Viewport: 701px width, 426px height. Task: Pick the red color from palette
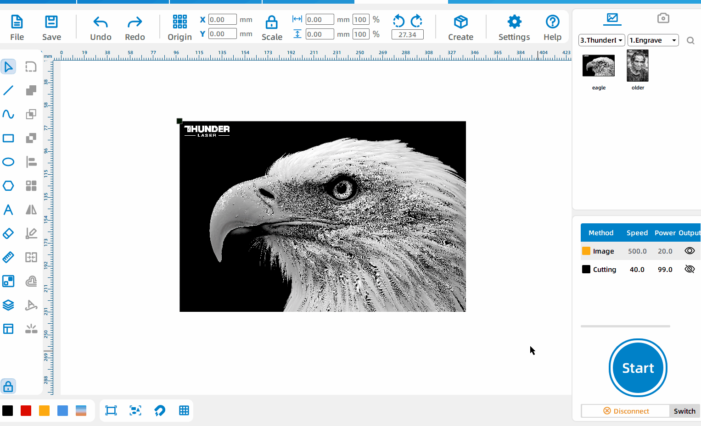(26, 410)
